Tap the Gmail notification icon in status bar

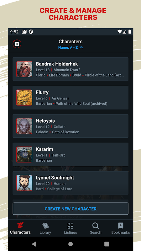coord(24,32)
